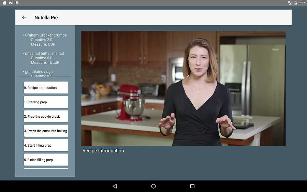Click Measure: TBLSP text
Screen dimensions: 307x192
45,62
